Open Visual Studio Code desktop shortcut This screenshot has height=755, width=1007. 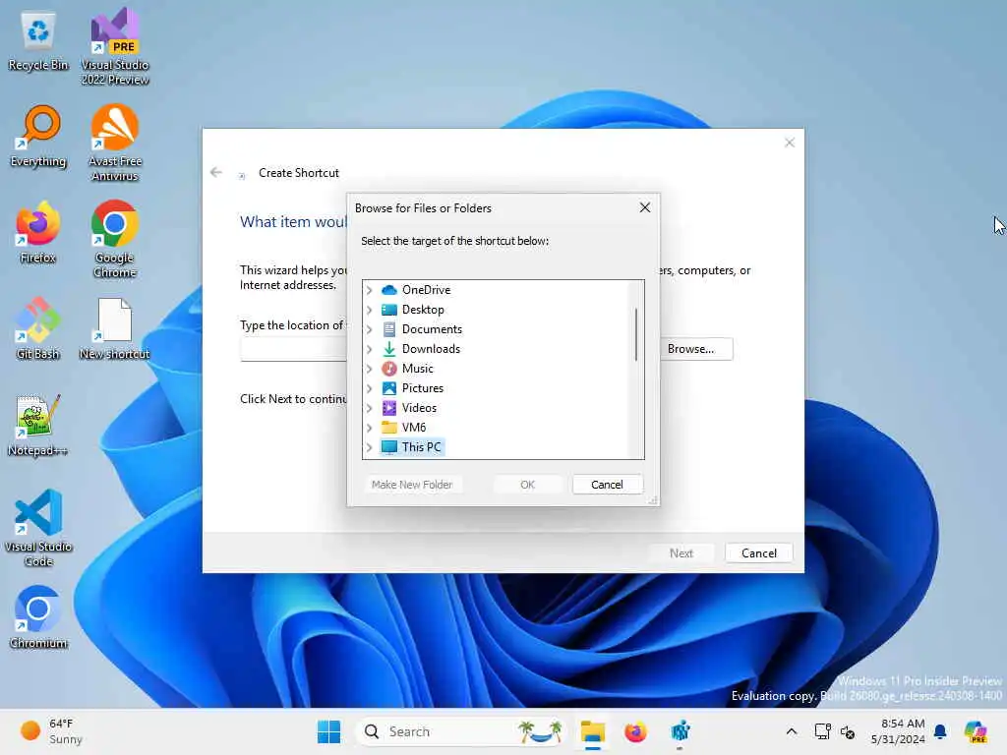click(x=38, y=528)
